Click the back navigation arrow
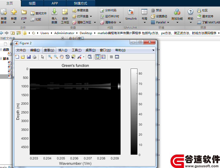This screenshot has height=168, width=220. (2, 33)
